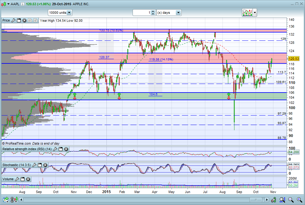Maximize the Stochastic panel via window icon

40,165
